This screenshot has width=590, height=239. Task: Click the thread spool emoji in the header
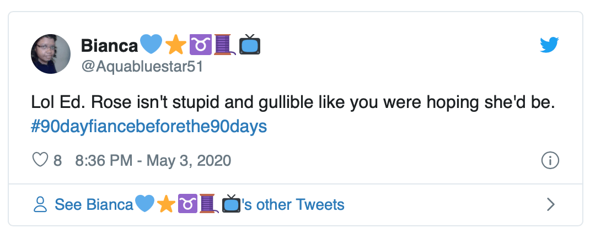[222, 45]
